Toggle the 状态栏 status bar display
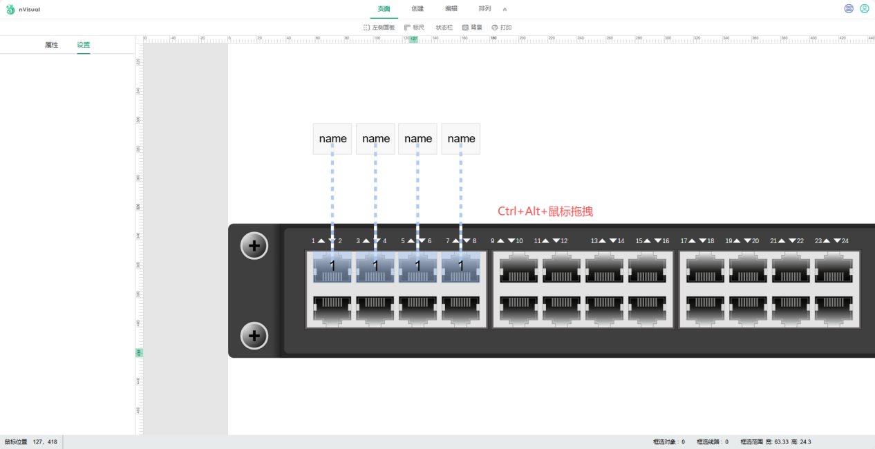 click(444, 28)
